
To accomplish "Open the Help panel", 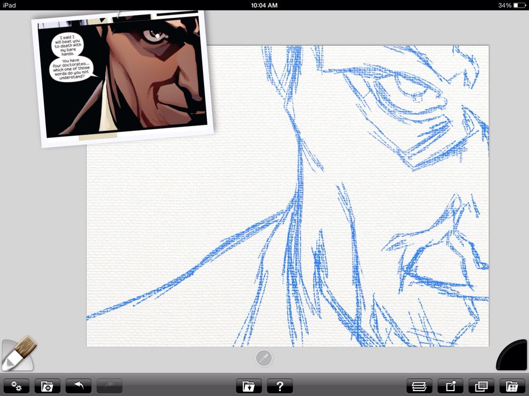I will [x=280, y=386].
